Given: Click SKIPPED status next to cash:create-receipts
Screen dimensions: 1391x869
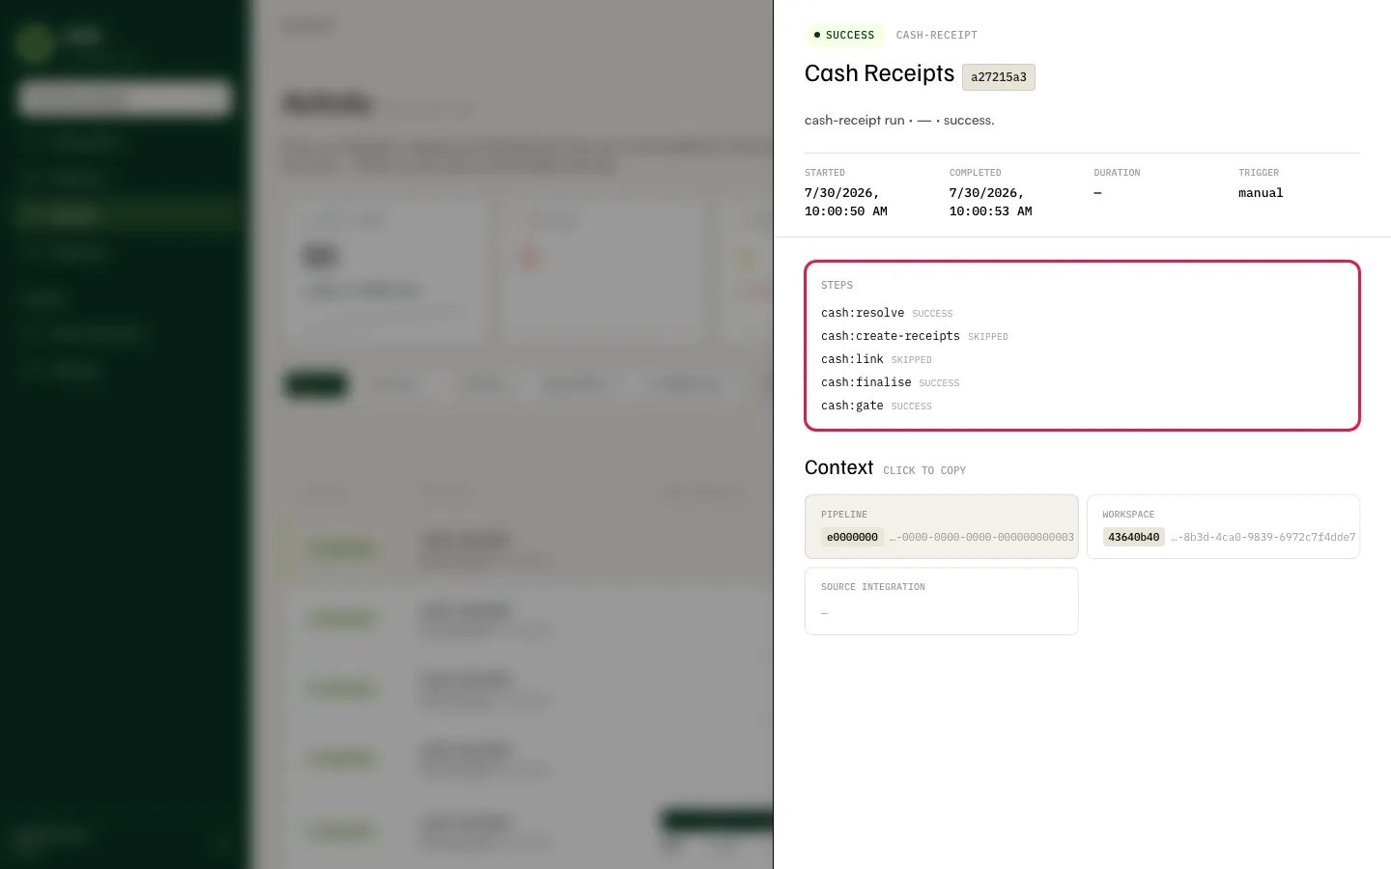Looking at the screenshot, I should coord(987,337).
